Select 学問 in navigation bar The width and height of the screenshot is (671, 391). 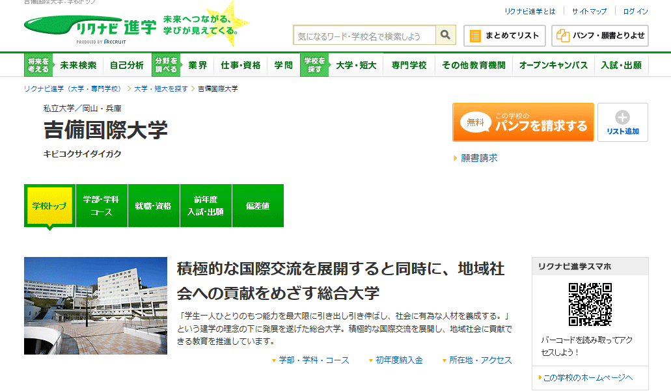pos(283,65)
